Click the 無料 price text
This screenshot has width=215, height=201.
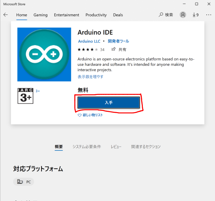click(x=83, y=90)
